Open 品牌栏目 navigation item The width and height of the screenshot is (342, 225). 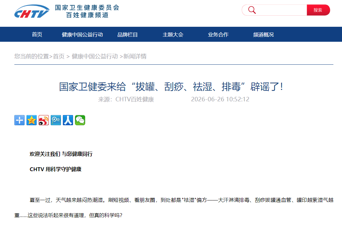[x=128, y=34]
